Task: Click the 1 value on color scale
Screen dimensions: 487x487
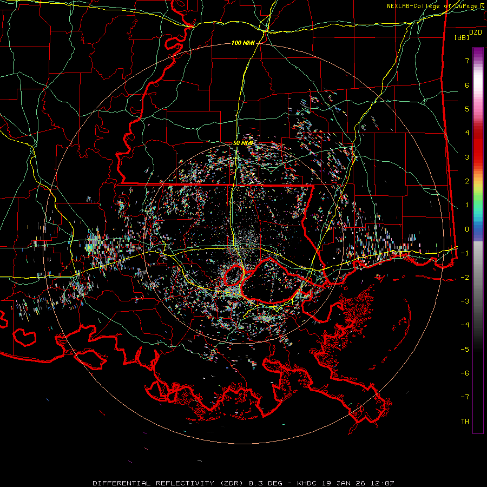Action: point(467,205)
